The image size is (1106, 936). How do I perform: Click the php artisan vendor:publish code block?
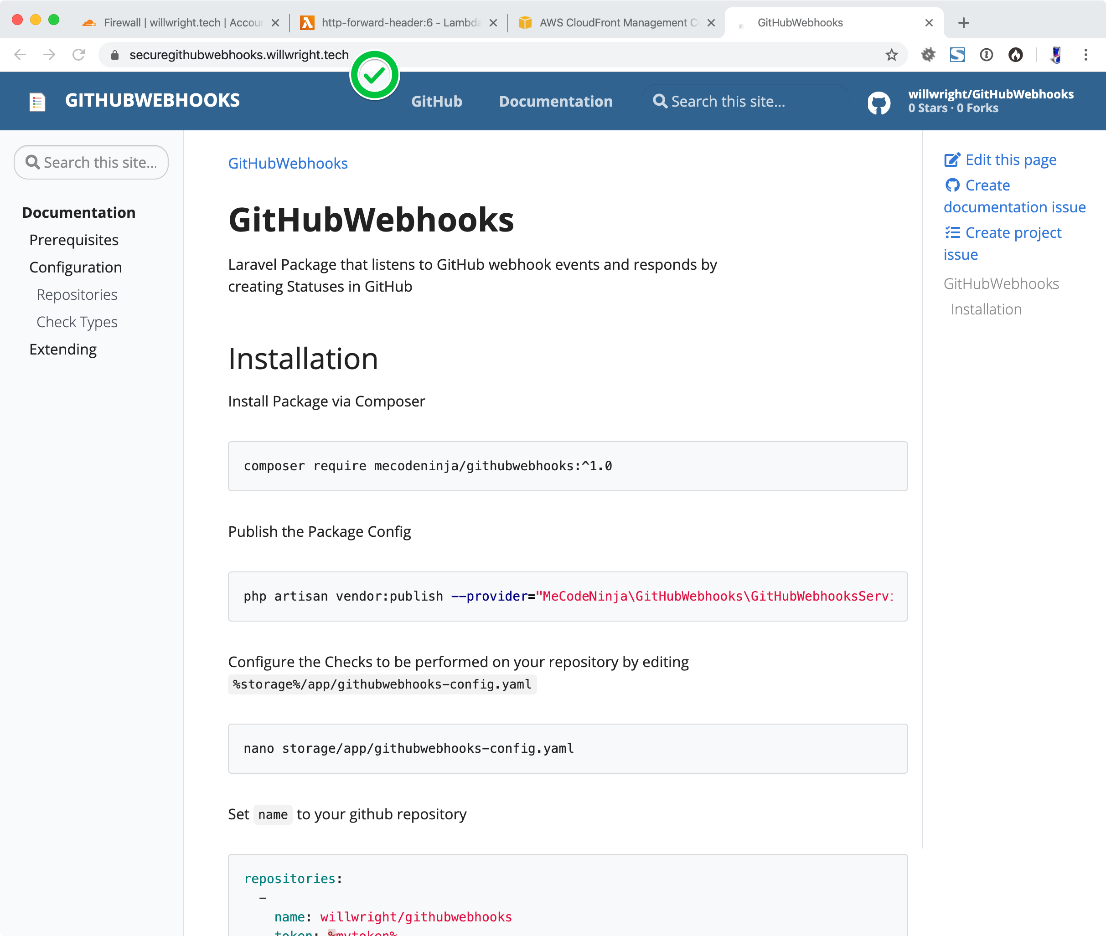(x=567, y=596)
